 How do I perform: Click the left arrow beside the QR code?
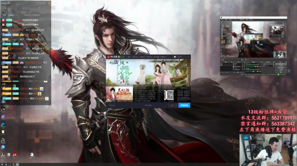(163, 95)
